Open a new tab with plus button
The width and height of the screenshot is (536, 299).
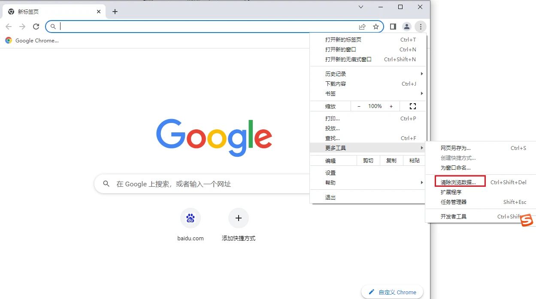pos(115,12)
